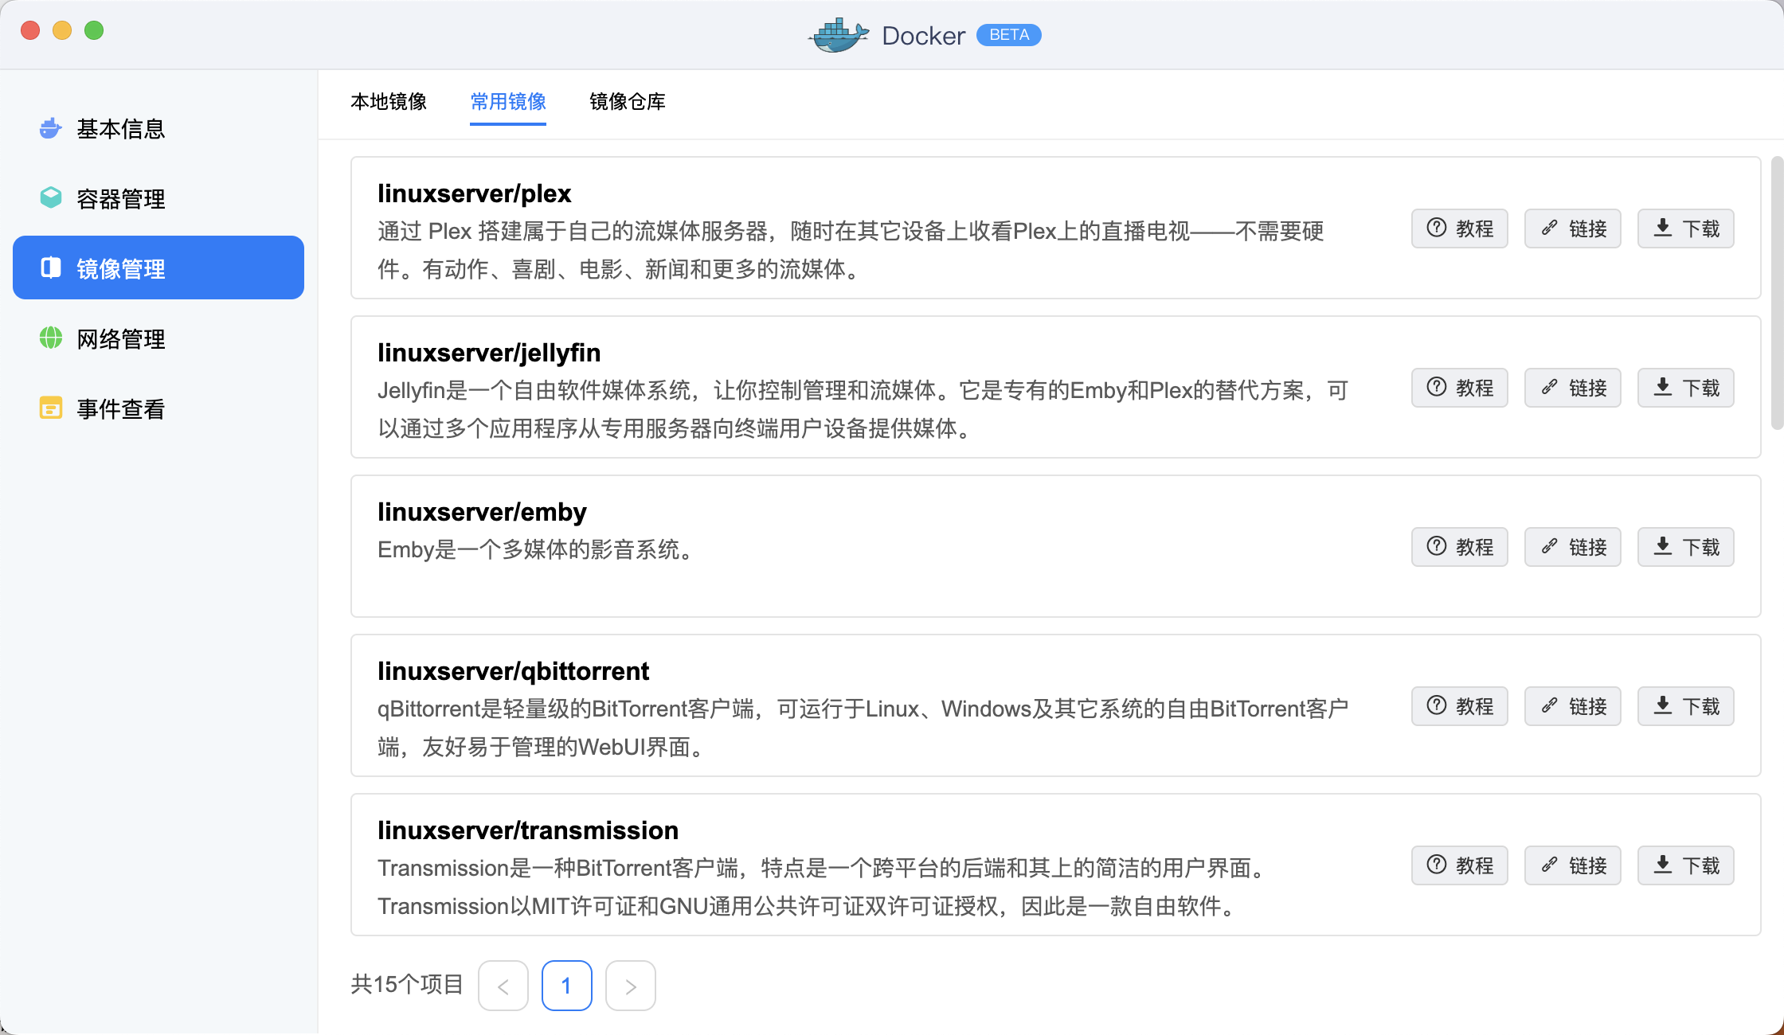
Task: Click the linuxserver/plex title
Action: 474,193
